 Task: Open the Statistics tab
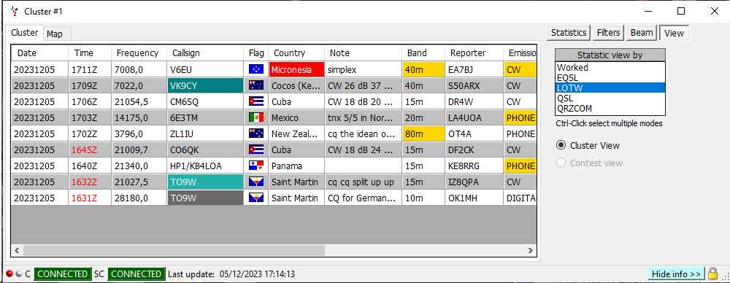pos(569,33)
